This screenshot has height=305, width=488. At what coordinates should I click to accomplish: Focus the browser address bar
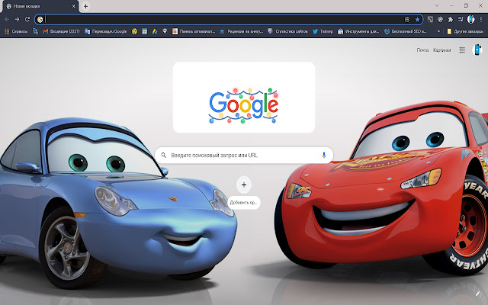(x=229, y=19)
